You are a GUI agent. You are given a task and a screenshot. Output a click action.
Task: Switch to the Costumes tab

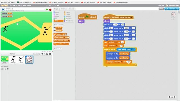(64, 9)
